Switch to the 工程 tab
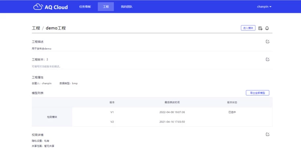 tap(106, 7)
